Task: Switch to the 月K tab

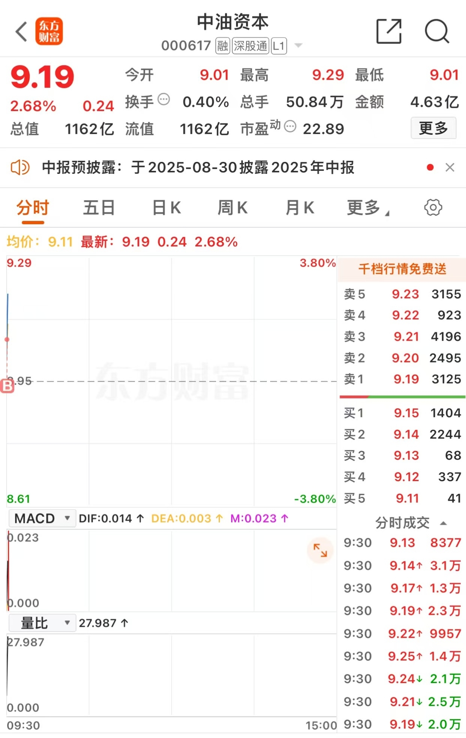Action: 299,207
